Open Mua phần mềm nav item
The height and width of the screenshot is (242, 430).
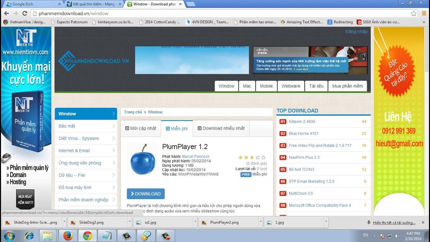(347, 86)
